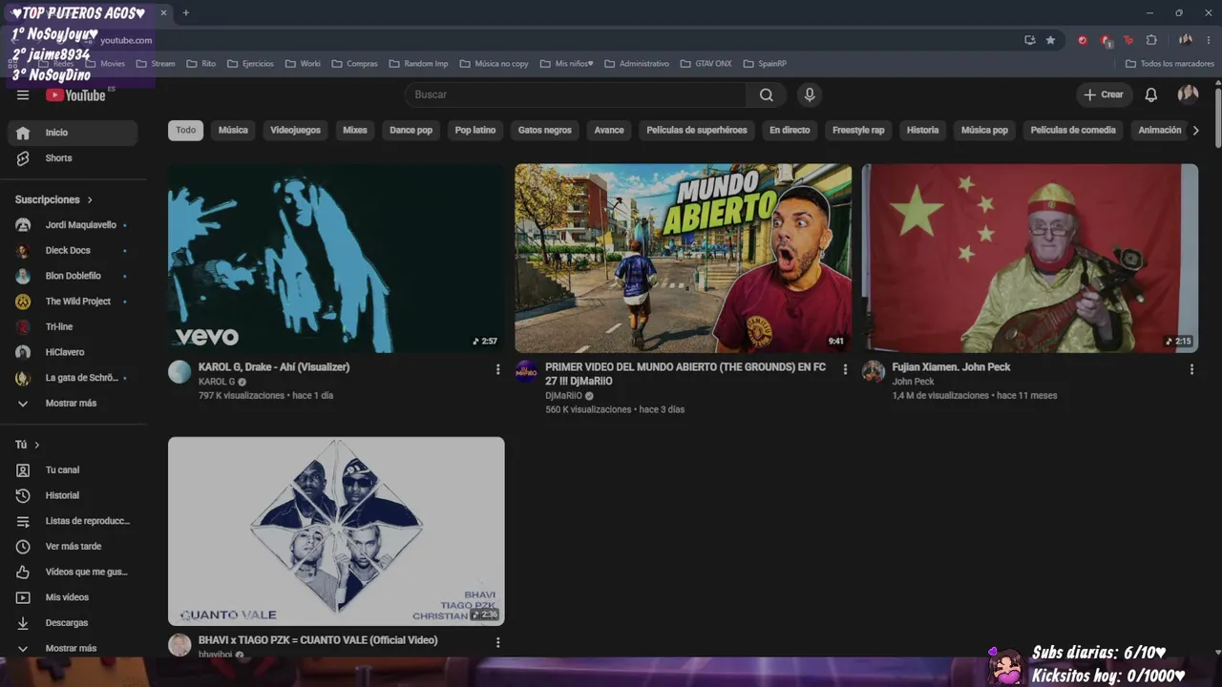The image size is (1222, 687).
Task: Open Mis videos in the sidebar
Action: click(73, 597)
